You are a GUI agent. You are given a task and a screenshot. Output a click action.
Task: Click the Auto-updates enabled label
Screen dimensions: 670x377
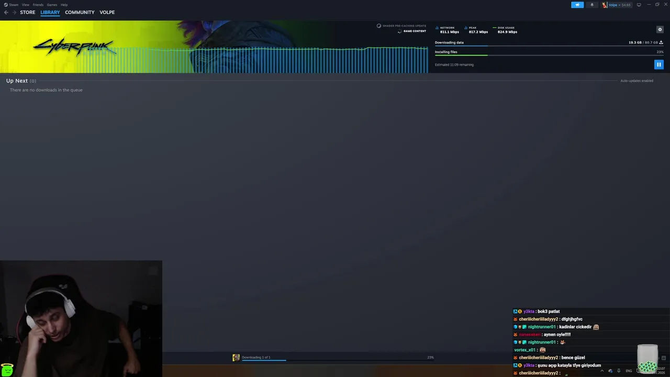[636, 81]
